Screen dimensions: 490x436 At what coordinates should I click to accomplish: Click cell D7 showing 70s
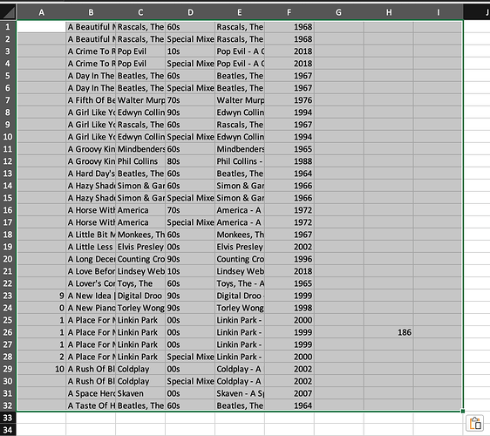190,100
